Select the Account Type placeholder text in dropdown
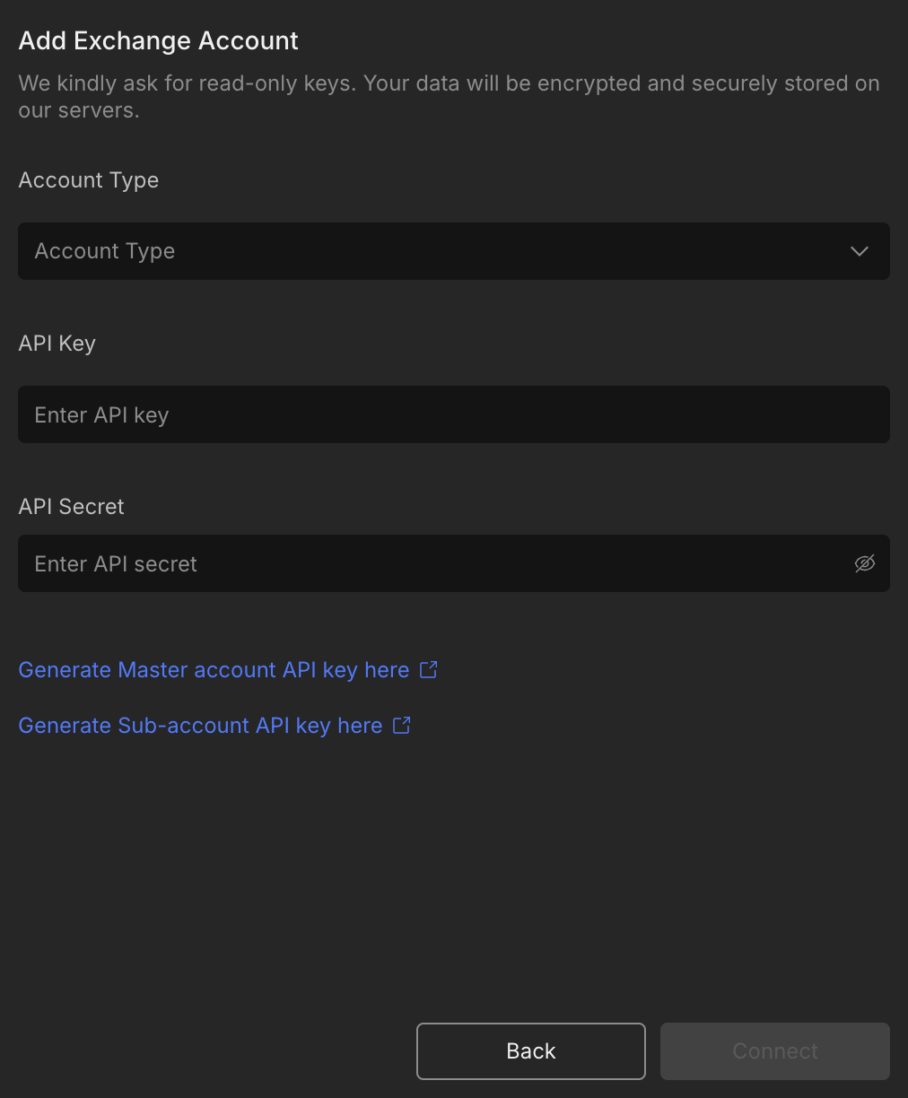The image size is (908, 1098). [x=105, y=251]
